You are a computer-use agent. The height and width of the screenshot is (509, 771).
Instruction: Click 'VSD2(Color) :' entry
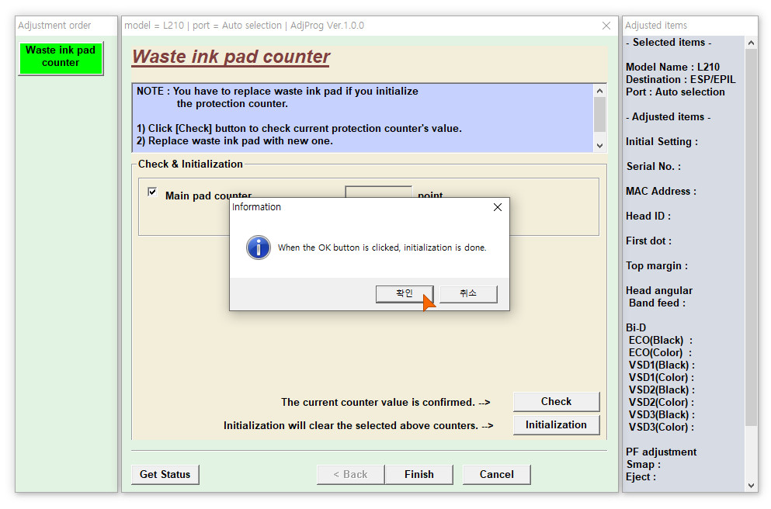pyautogui.click(x=662, y=403)
